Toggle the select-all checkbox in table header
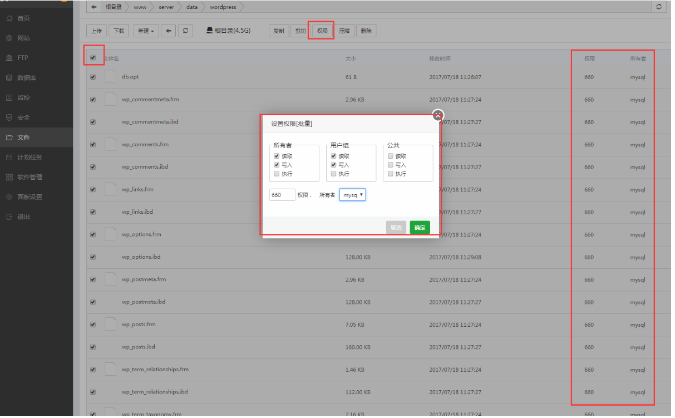Screen dimensions: 675x418 click(x=93, y=57)
